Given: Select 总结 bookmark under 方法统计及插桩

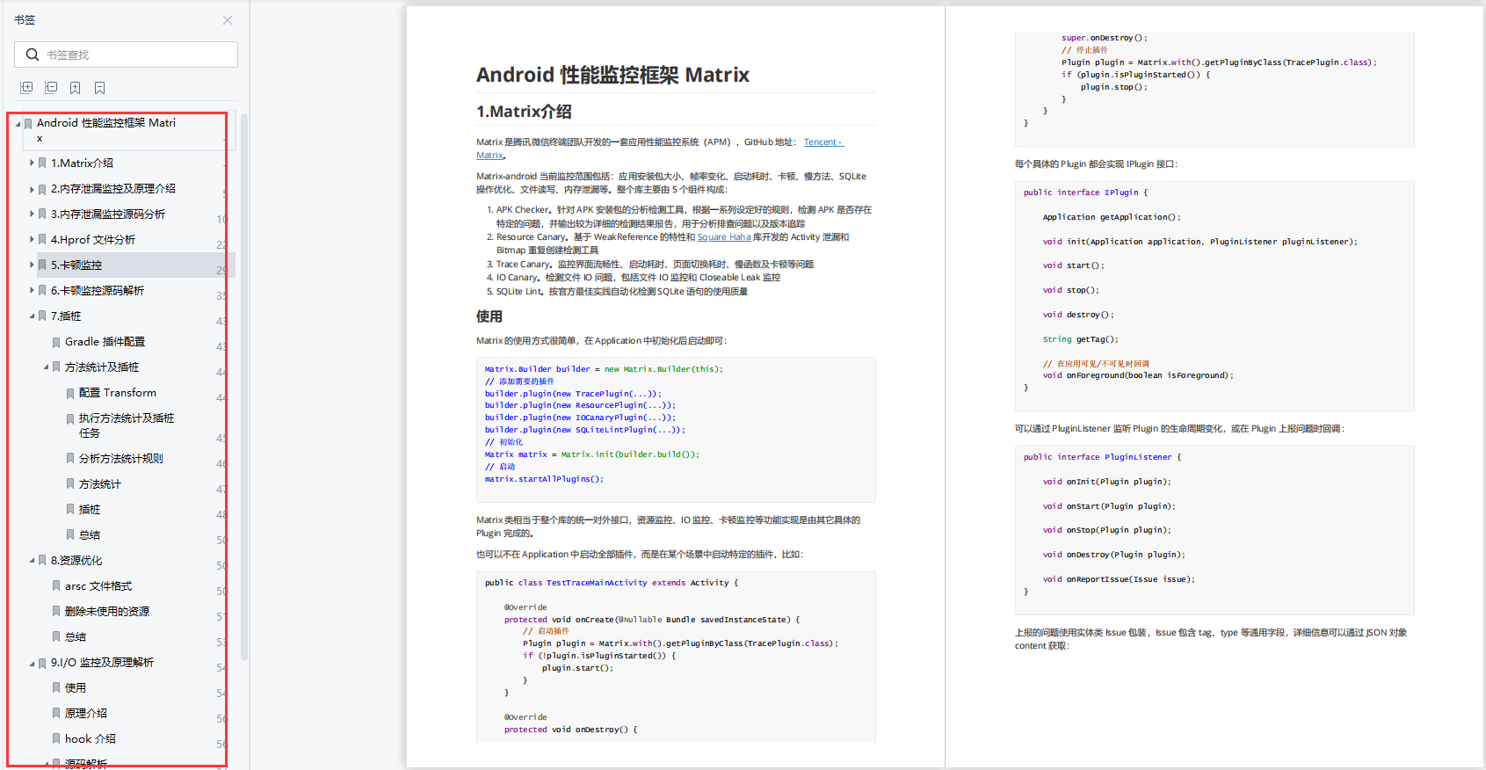Looking at the screenshot, I should [x=90, y=534].
